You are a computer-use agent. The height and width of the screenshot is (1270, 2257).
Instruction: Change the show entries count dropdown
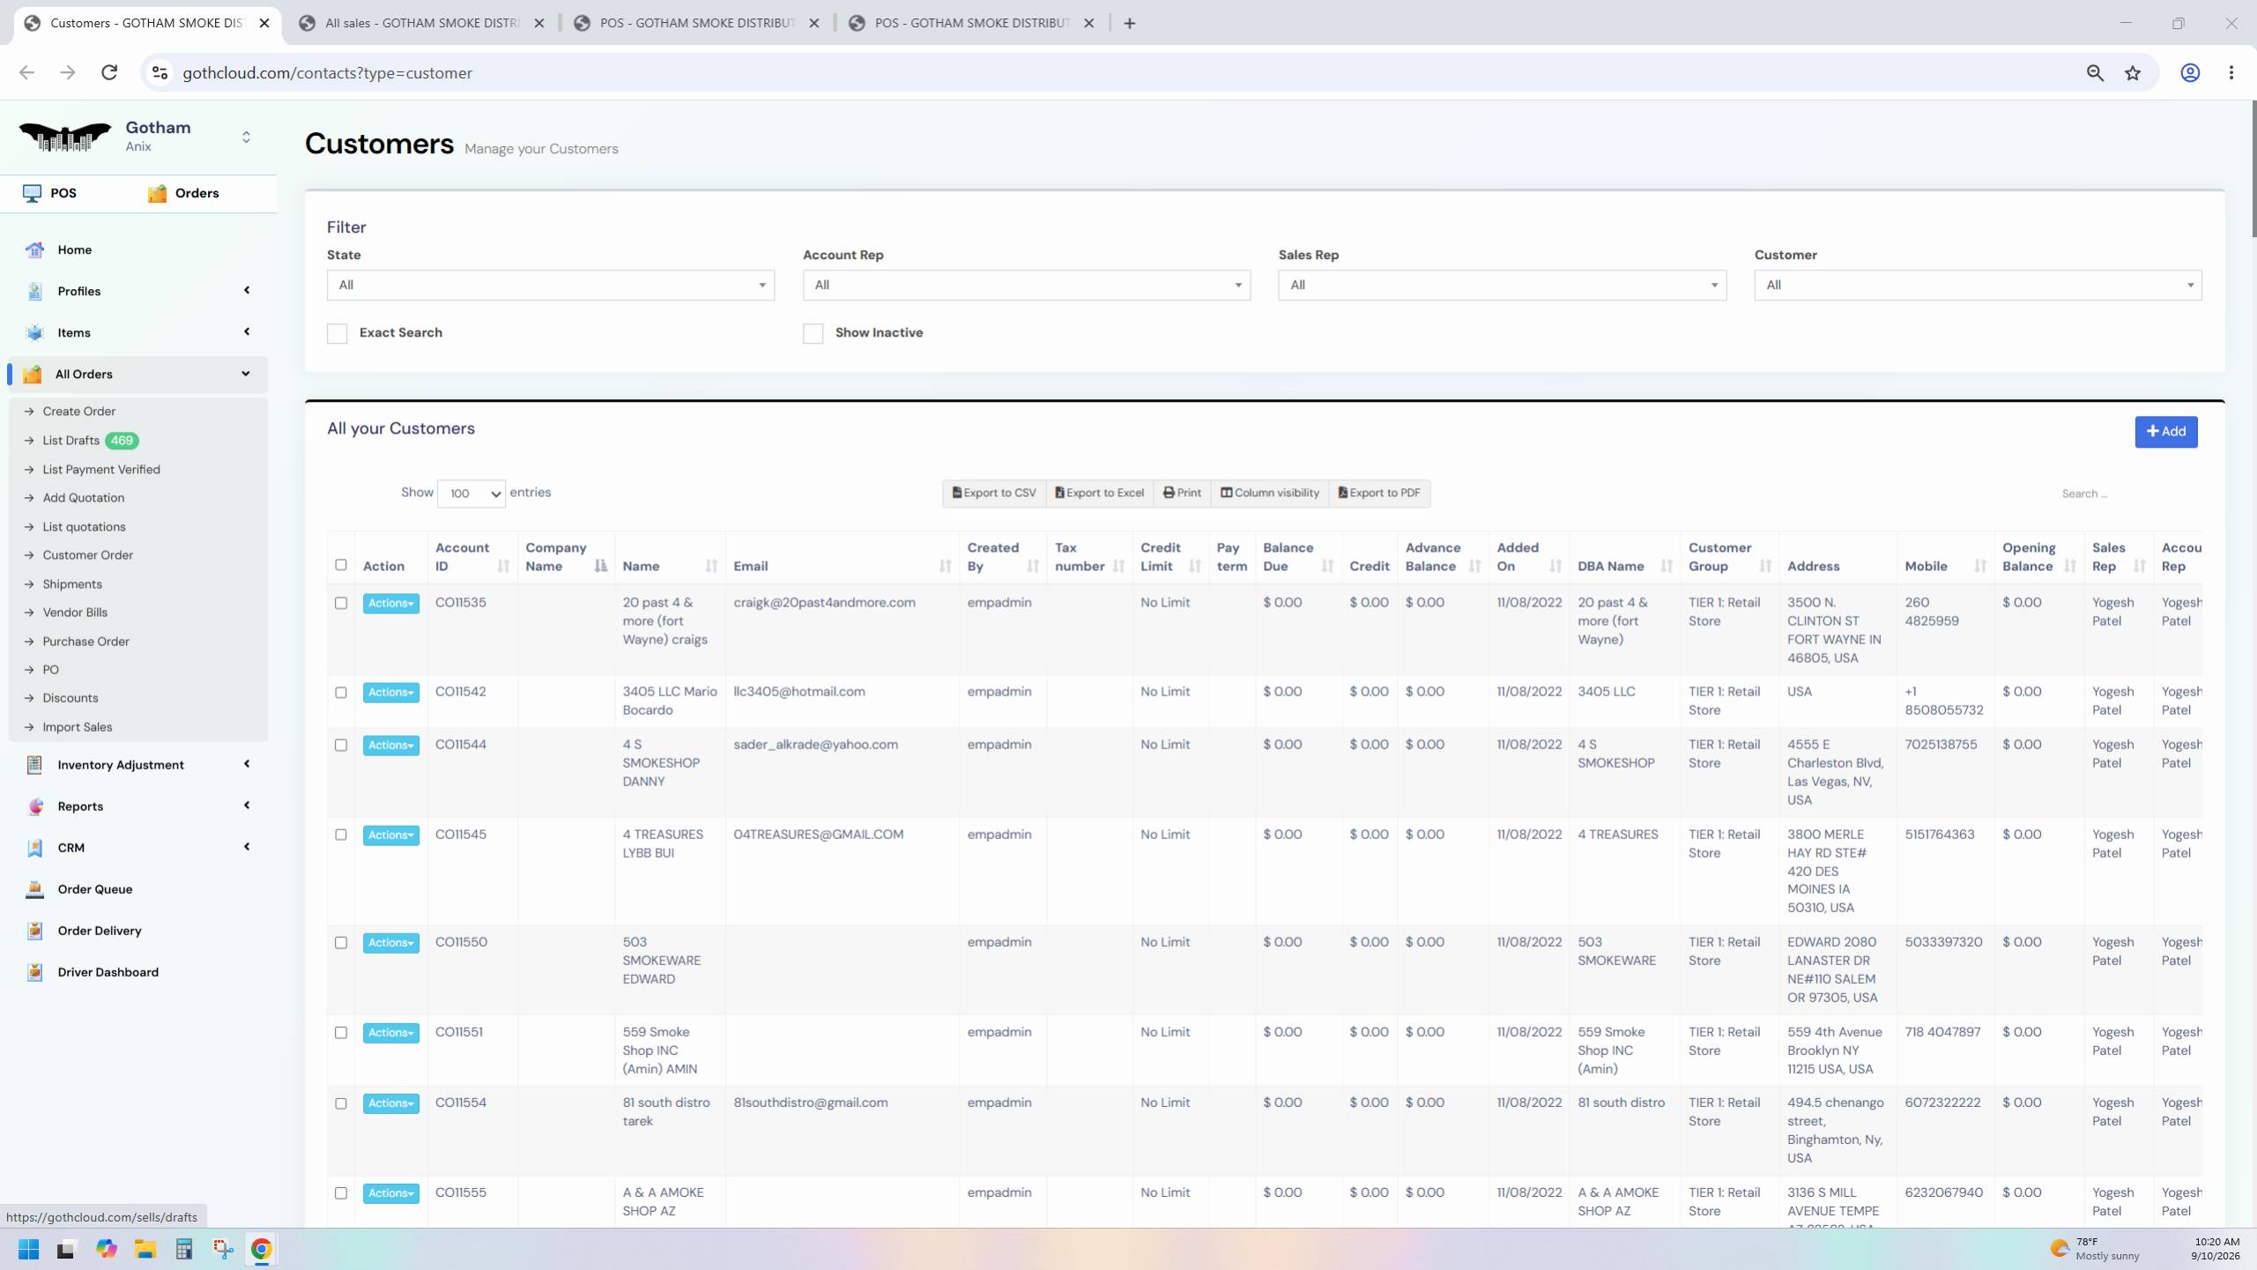pyautogui.click(x=471, y=494)
